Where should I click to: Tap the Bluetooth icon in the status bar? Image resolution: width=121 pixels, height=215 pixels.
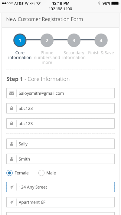click(99, 3)
